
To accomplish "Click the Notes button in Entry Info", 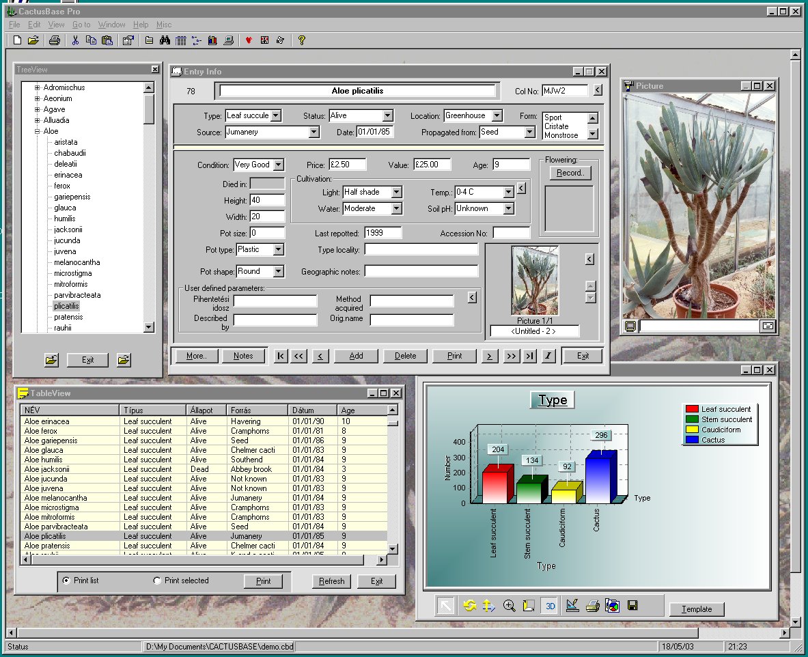I will (243, 356).
